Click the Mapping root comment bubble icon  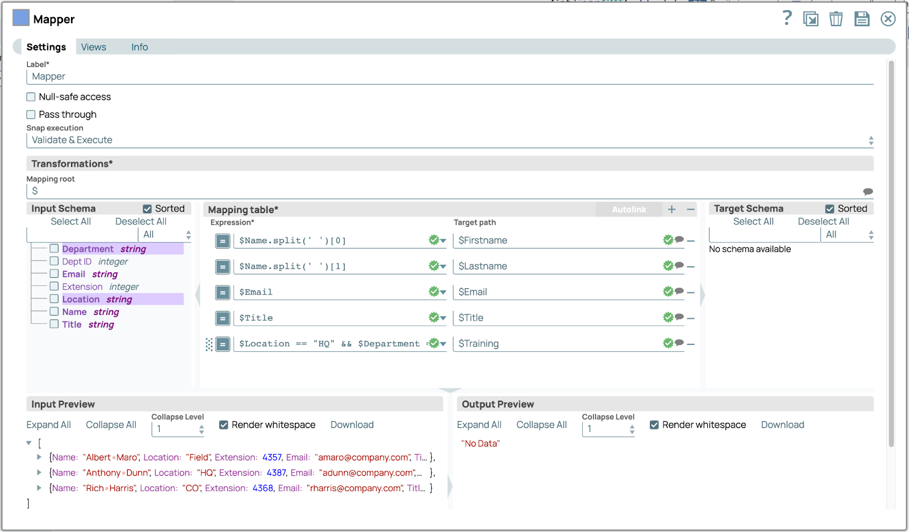[868, 192]
